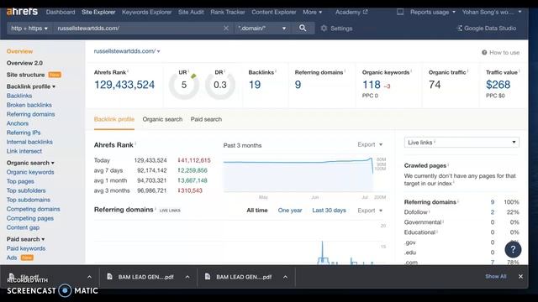Viewport: 538px width, 302px height.
Task: Click the Traffic value $268
Action: 498,85
